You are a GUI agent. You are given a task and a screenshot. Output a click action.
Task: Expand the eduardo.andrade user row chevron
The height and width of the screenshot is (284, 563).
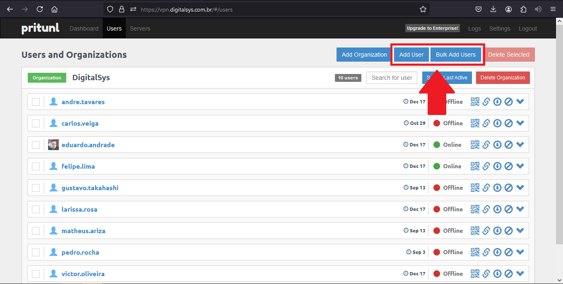pyautogui.click(x=520, y=145)
